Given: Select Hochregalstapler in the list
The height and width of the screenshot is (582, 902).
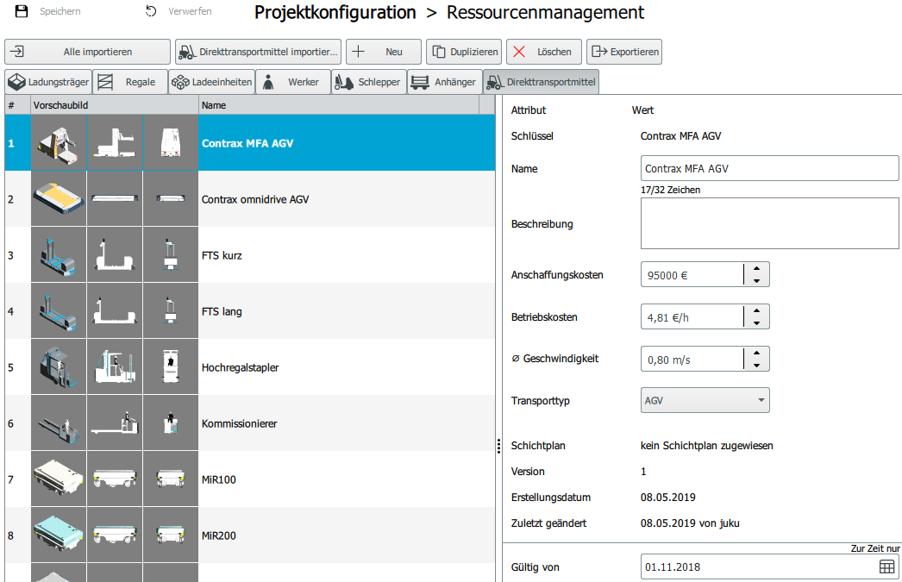Looking at the screenshot, I should (x=240, y=367).
